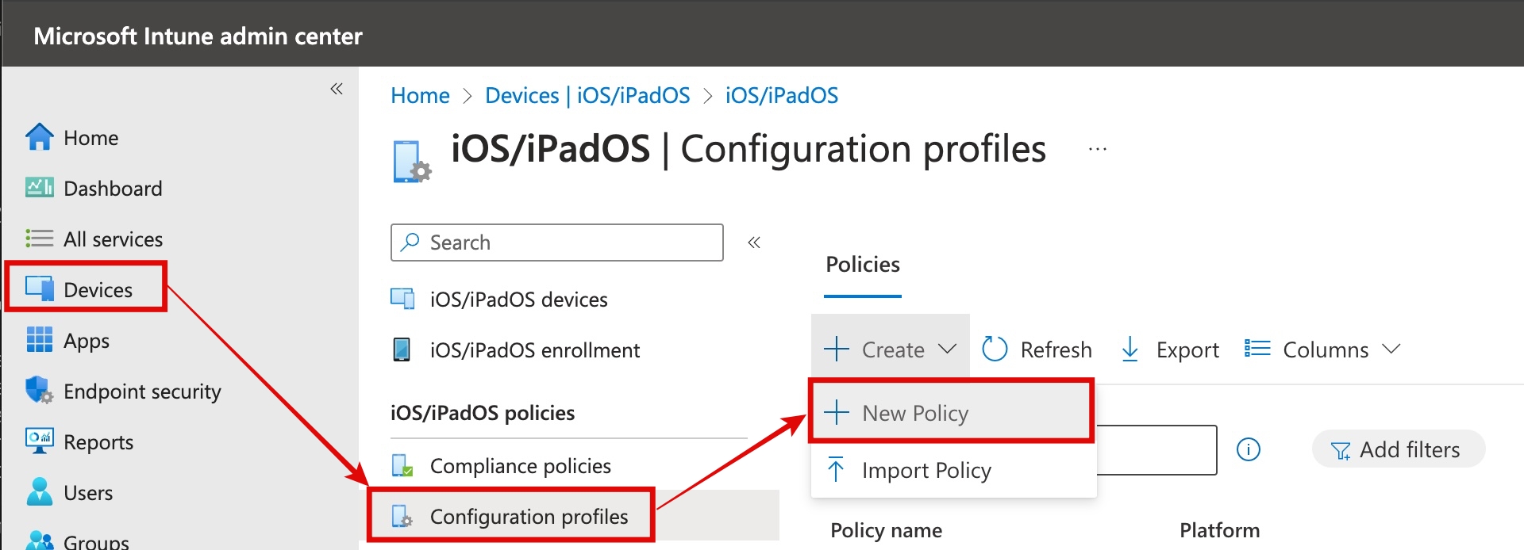Click the magnifier icon in Search box
Image resolution: width=1524 pixels, height=550 pixels.
(410, 242)
